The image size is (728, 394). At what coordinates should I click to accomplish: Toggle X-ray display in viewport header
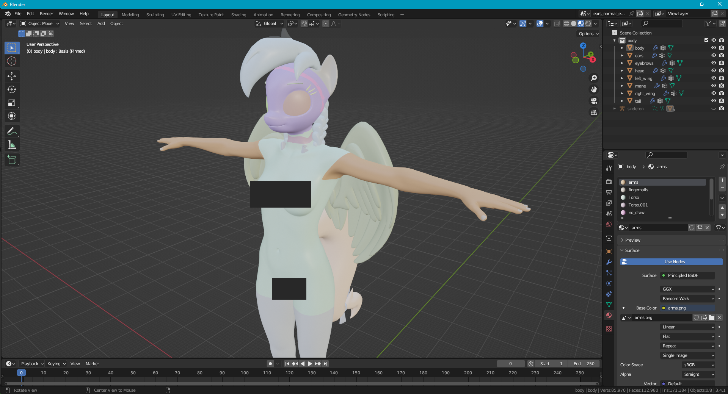[557, 23]
